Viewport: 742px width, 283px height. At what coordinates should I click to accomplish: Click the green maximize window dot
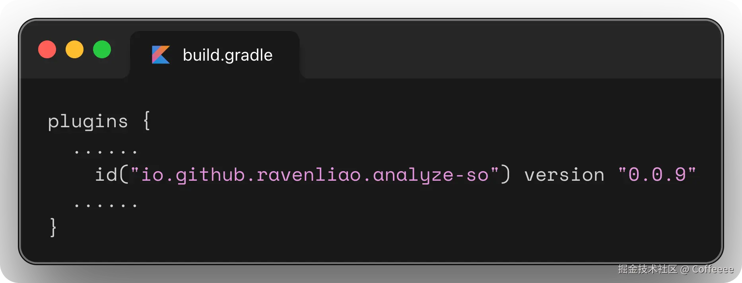[102, 50]
